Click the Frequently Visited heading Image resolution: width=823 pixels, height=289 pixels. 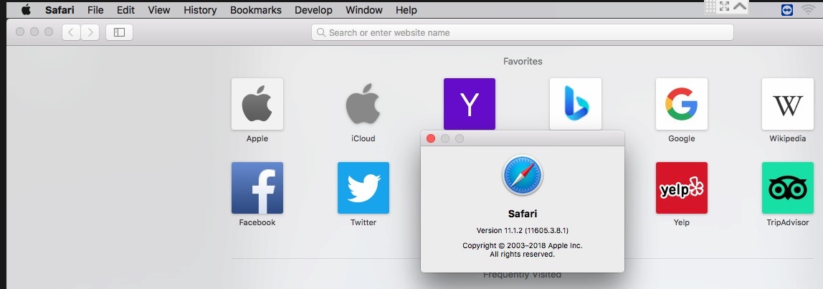[522, 275]
